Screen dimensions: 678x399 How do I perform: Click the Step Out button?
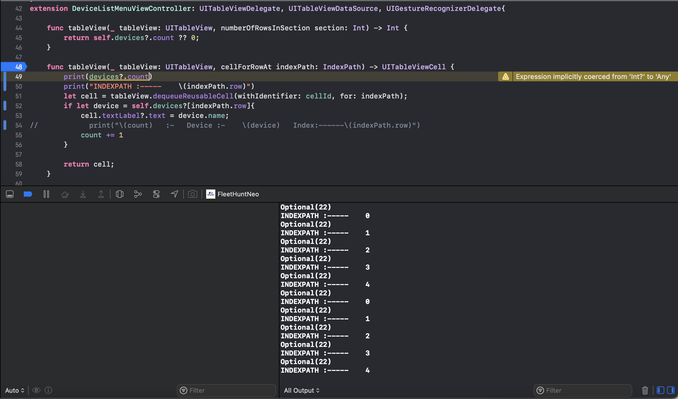point(101,194)
